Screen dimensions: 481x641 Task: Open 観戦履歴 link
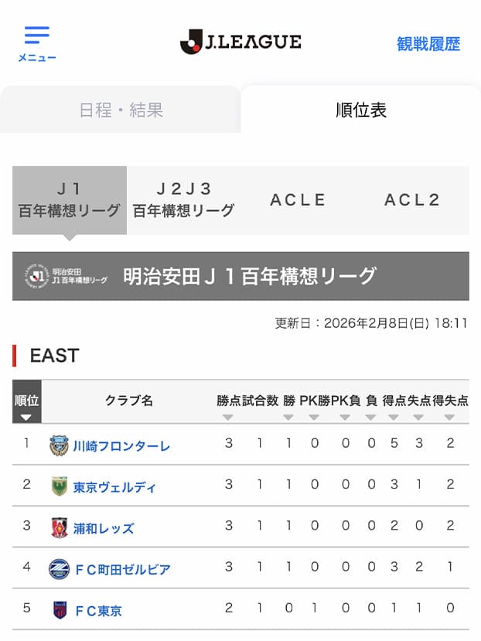[x=428, y=44]
